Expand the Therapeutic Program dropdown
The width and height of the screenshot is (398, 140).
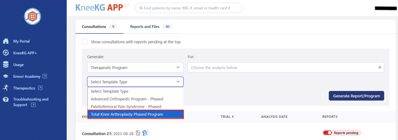(x=135, y=68)
